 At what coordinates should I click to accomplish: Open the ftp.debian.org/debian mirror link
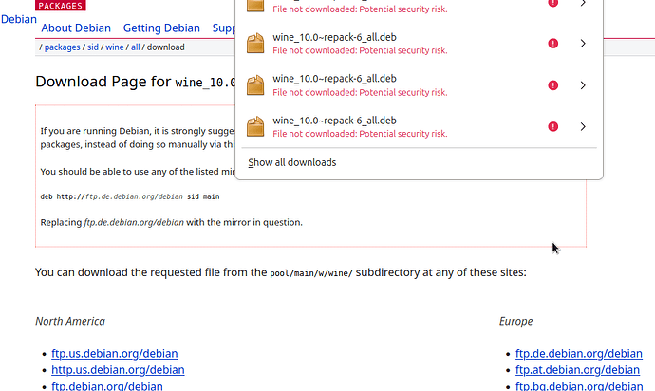(107, 386)
